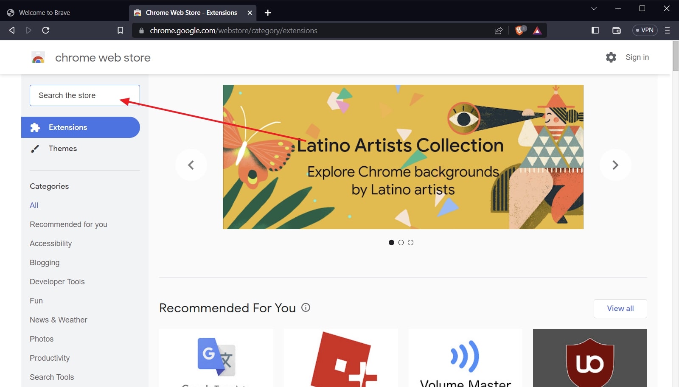Open the Brave Wallet icon

(x=617, y=30)
